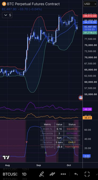This screenshot has width=98, height=180.
Task: Tap the Z-Score value NaN
Action: [x=59, y=138]
